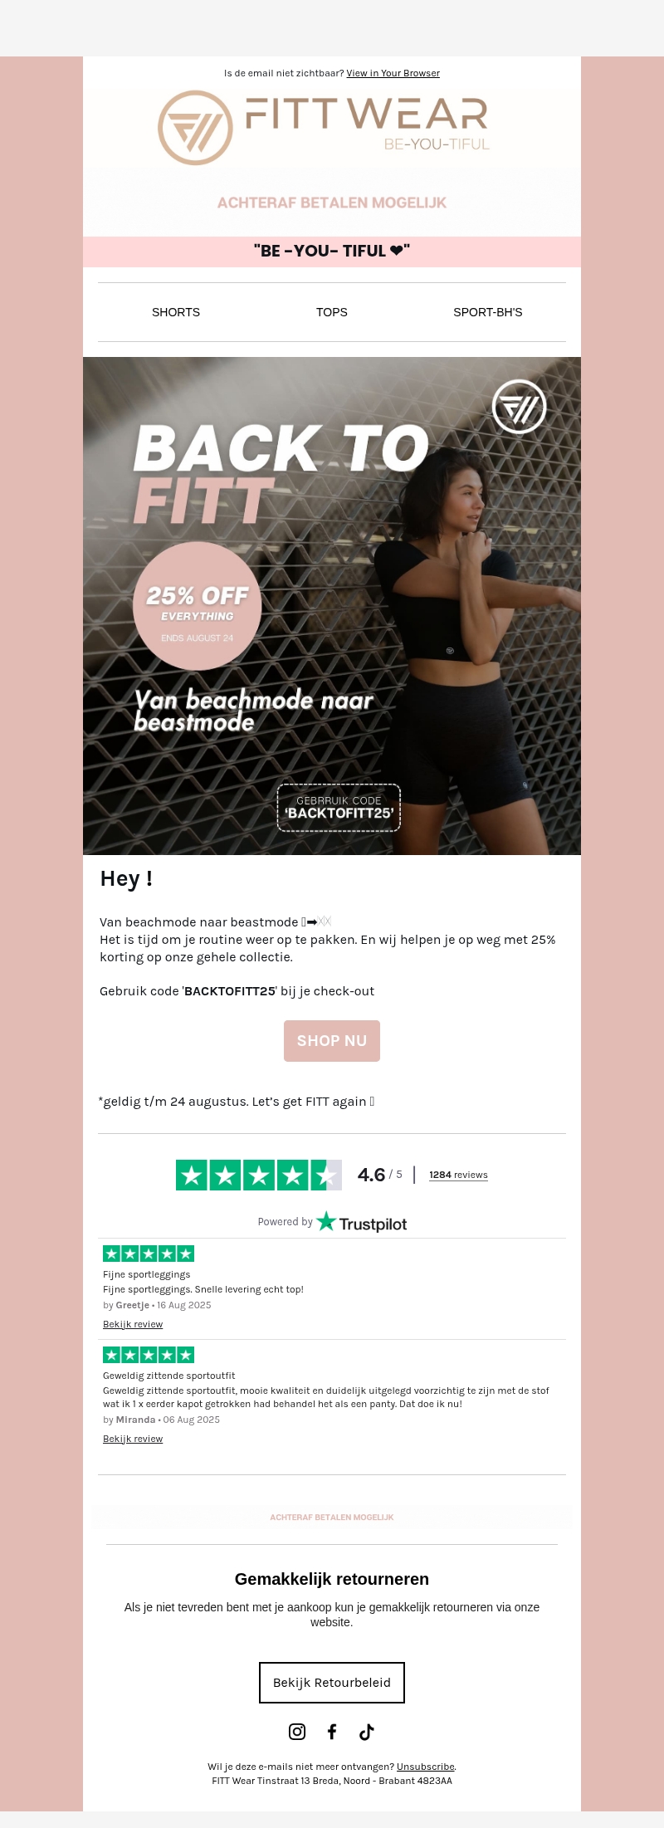Open the TOPS category
This screenshot has height=1828, width=664.
(332, 312)
